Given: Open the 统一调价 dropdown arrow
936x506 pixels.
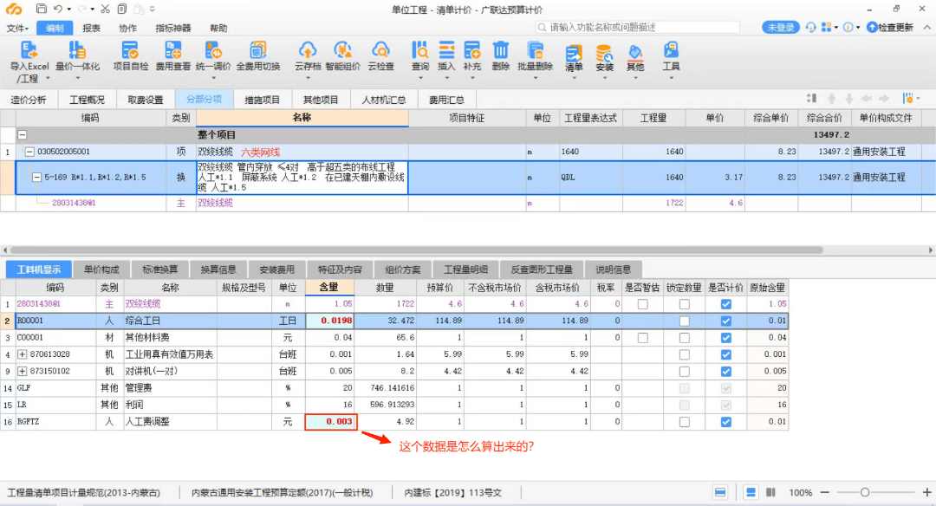Looking at the screenshot, I should [213, 78].
